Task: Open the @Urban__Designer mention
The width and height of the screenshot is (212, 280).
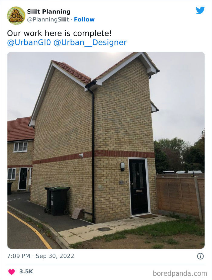Action: click(x=90, y=42)
